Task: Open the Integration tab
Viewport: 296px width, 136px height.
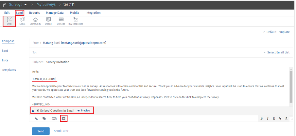Action: click(x=93, y=13)
